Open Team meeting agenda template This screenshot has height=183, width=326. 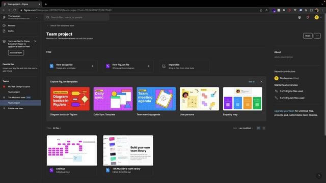point(156,99)
